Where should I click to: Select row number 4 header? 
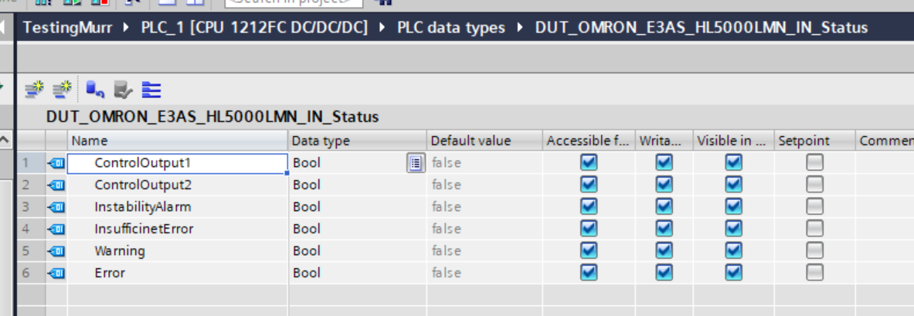point(31,229)
